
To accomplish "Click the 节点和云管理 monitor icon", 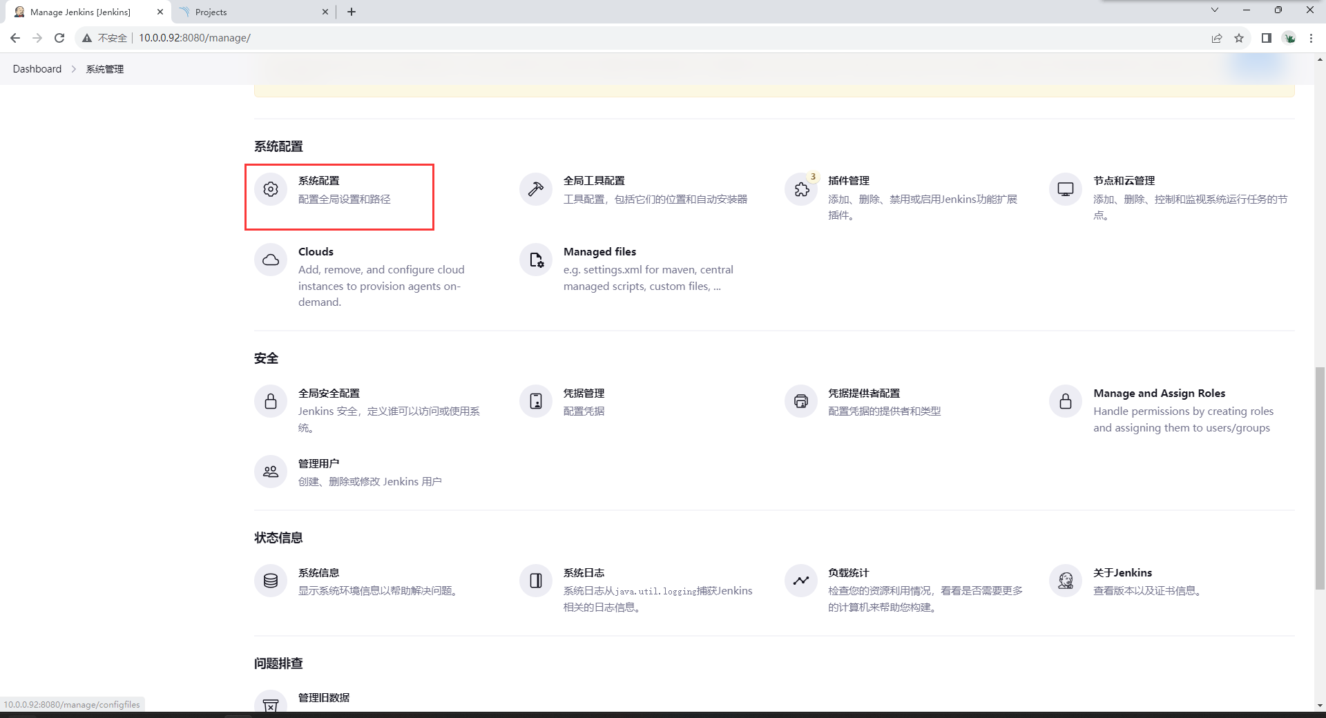I will point(1066,189).
